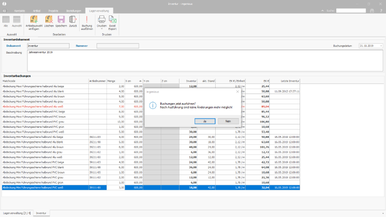Click the EK value 101,76 cell

pyautogui.click(x=258, y=147)
